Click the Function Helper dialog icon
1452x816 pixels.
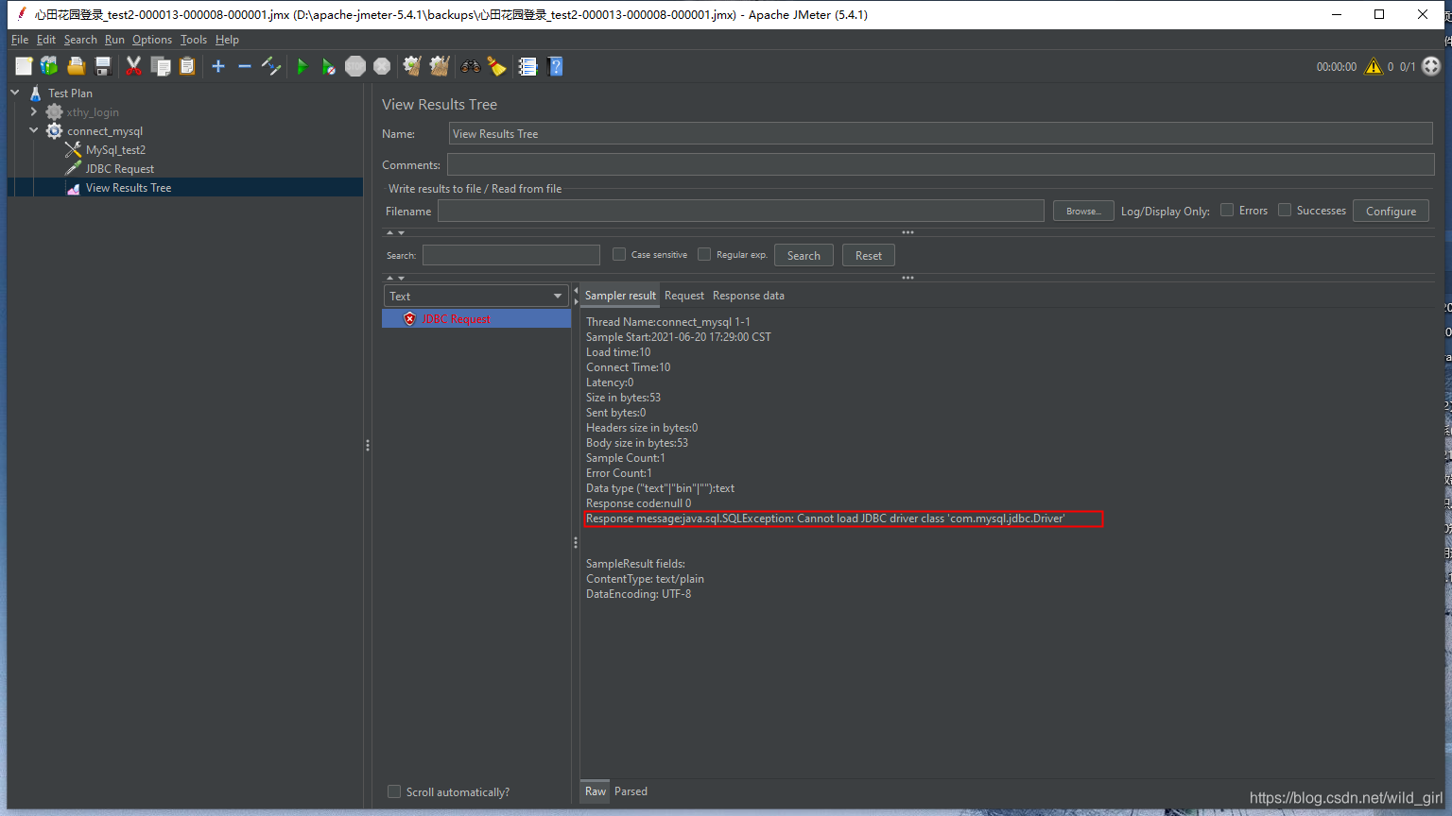tap(527, 66)
